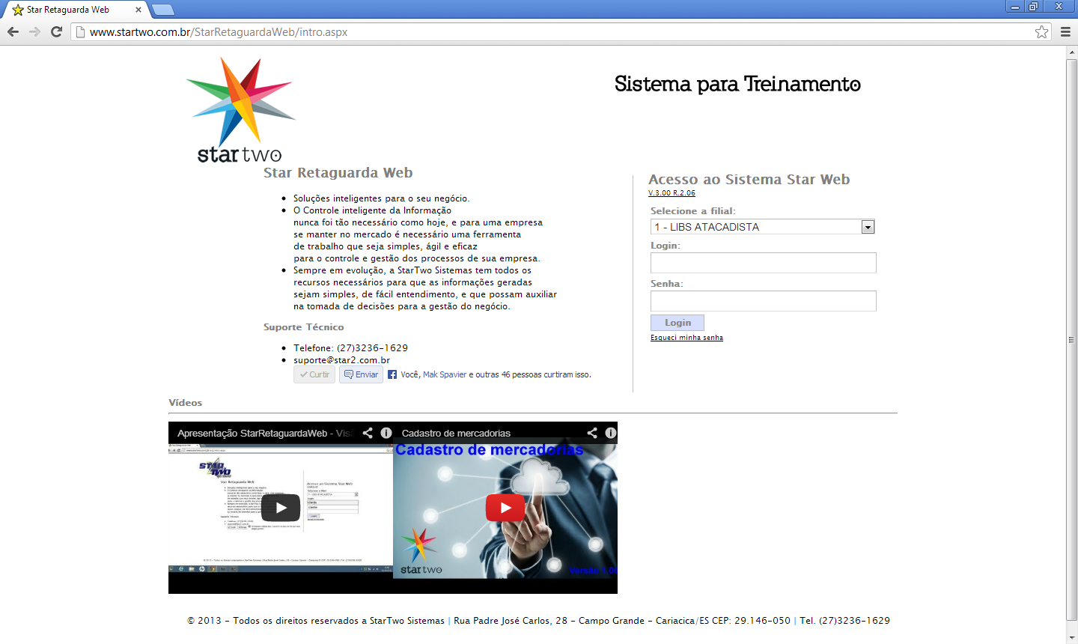Click the Acesso ao Sistema Star Web heading
The height and width of the screenshot is (644, 1078).
pos(749,180)
